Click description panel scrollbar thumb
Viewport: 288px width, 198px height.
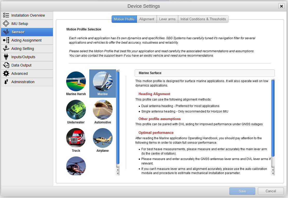click(273, 118)
